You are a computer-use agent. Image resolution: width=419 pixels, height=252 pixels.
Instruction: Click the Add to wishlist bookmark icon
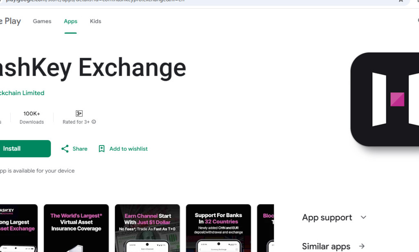[x=101, y=149]
